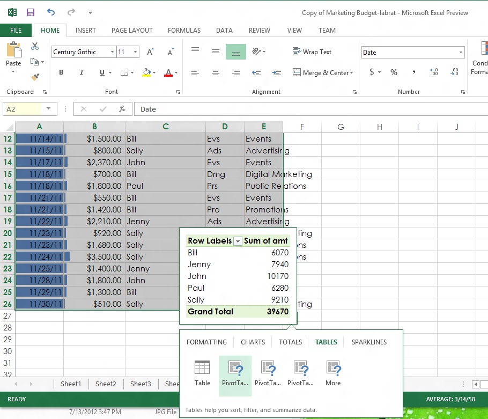The width and height of the screenshot is (488, 419).
Task: Apply Percent Style formatting
Action: coord(394,72)
